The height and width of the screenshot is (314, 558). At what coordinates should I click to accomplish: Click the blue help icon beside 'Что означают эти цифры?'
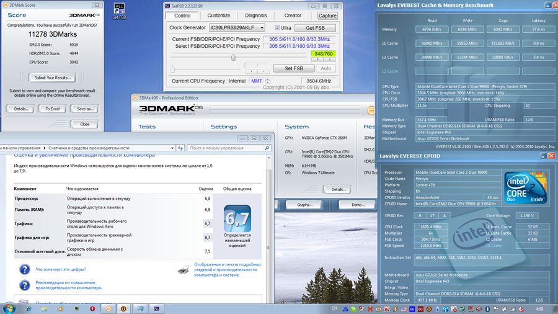pyautogui.click(x=24, y=269)
